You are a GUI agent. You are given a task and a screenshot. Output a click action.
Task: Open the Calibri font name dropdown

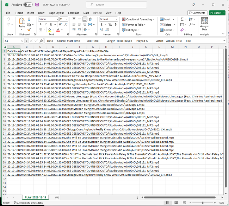click(x=57, y=19)
